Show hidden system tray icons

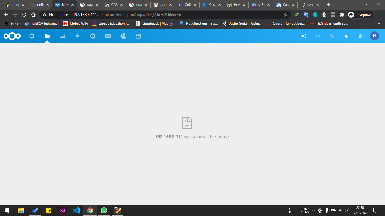[313, 210]
